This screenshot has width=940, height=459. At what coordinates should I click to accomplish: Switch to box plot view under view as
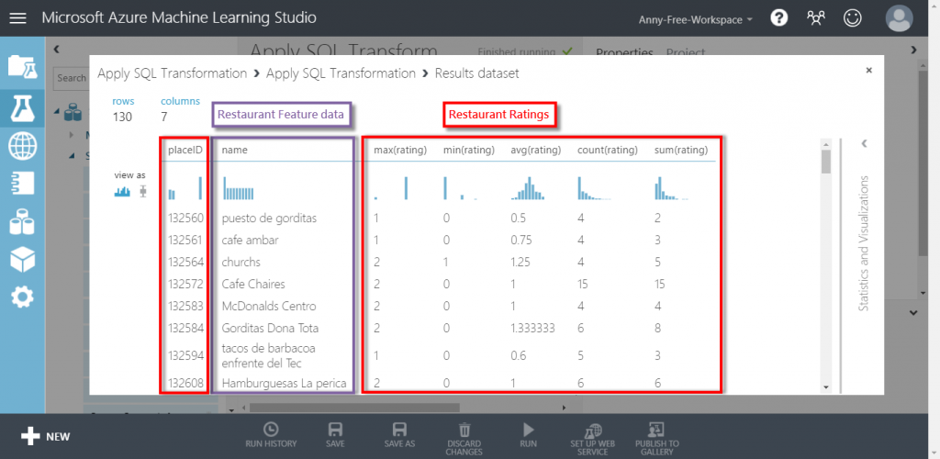click(x=142, y=192)
